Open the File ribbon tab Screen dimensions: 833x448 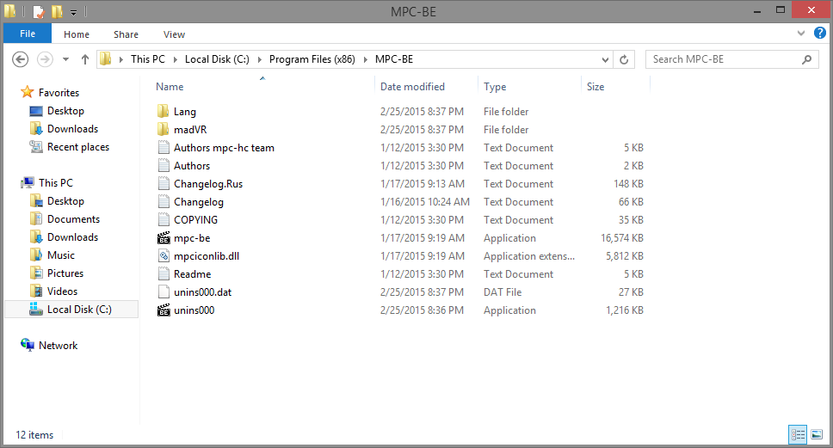tap(28, 34)
